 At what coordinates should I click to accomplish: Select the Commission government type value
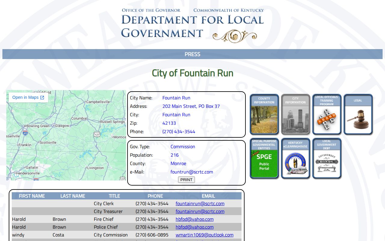pyautogui.click(x=183, y=147)
